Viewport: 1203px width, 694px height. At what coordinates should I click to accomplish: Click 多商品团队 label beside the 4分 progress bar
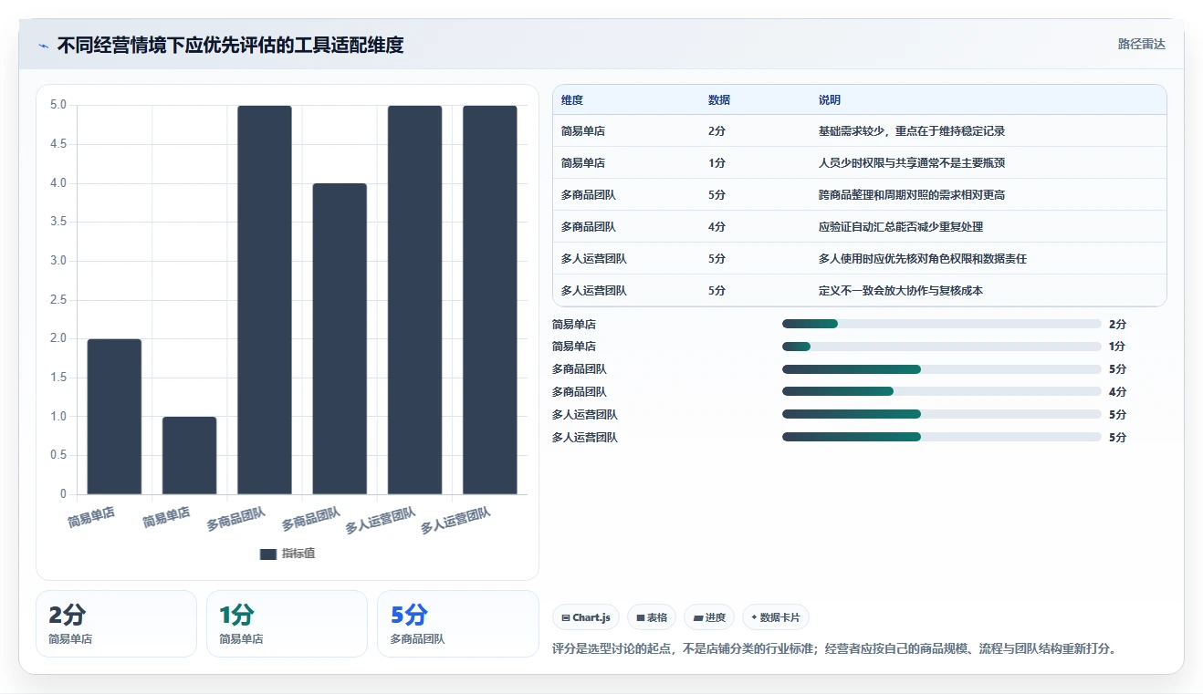[x=580, y=392]
